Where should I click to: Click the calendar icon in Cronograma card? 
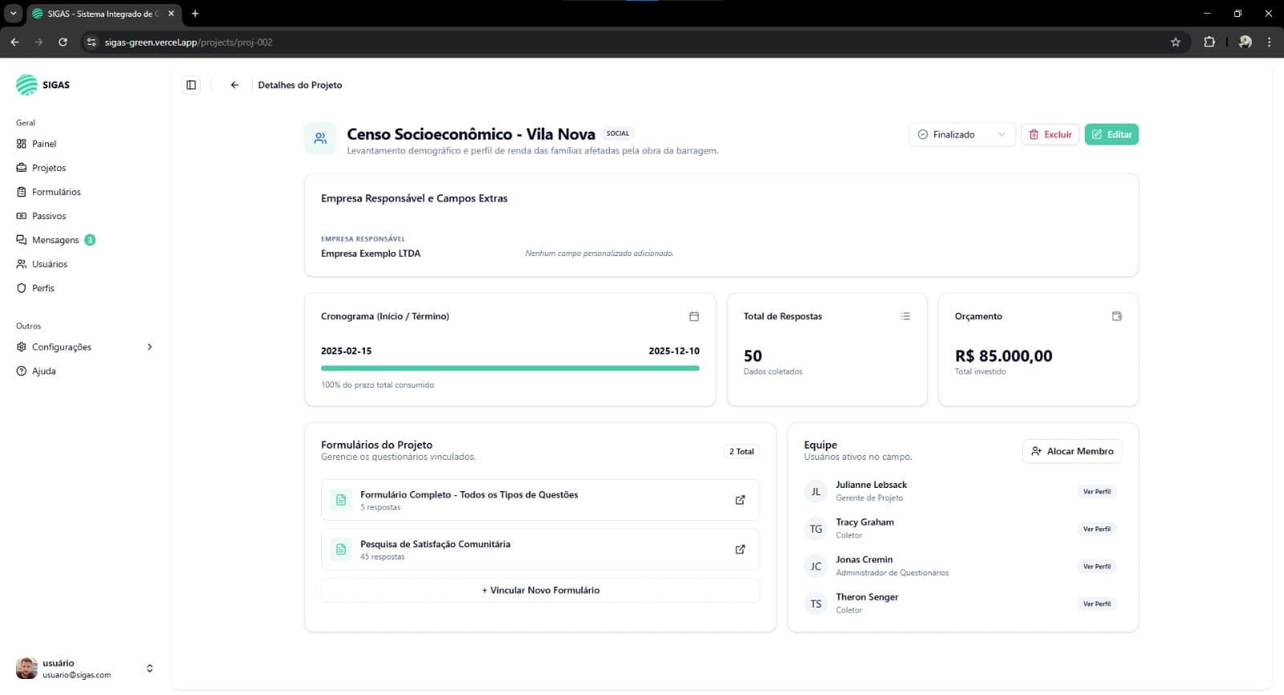click(x=694, y=316)
